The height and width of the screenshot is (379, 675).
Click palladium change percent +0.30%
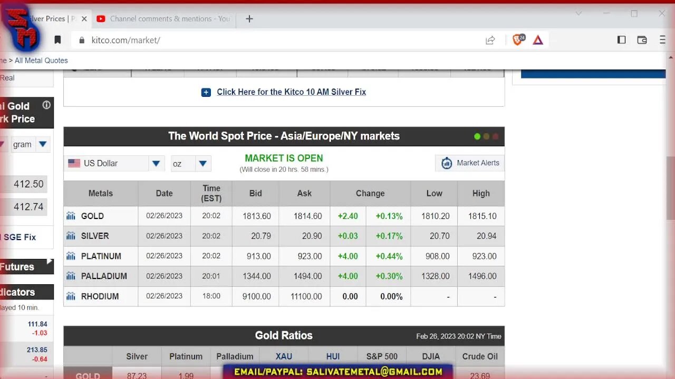click(x=389, y=276)
